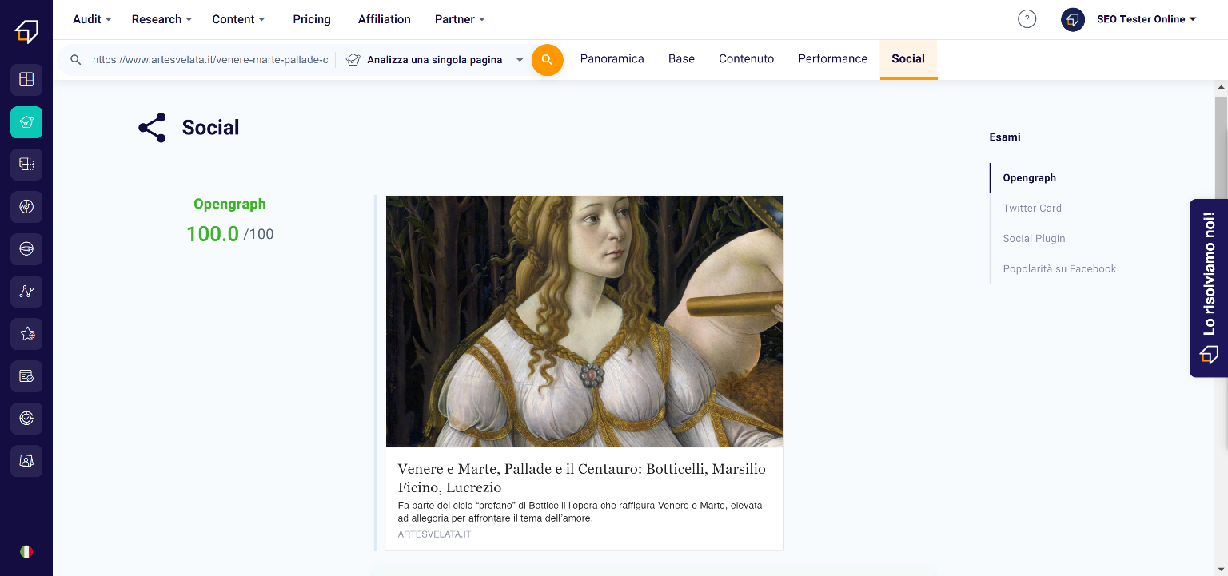
Task: Switch to the Base tab
Action: [682, 59]
